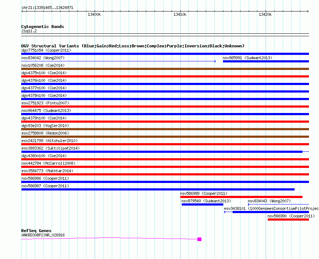Click the brown bar under dgv93e203
Screen dimensions: 319x259
[165, 129]
